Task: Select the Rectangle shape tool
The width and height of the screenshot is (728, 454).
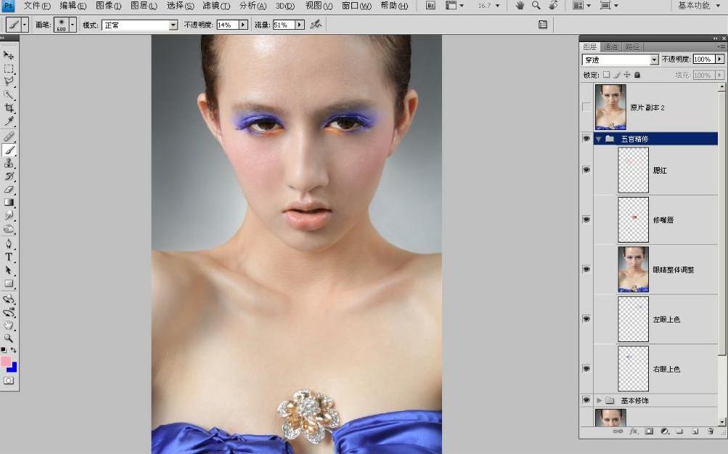Action: [x=9, y=283]
